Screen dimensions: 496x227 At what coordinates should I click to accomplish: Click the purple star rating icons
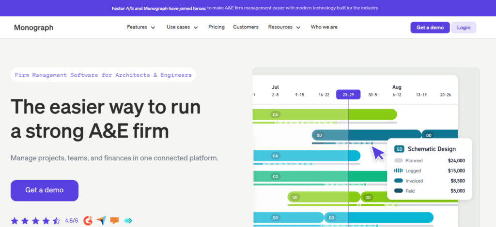tap(35, 220)
